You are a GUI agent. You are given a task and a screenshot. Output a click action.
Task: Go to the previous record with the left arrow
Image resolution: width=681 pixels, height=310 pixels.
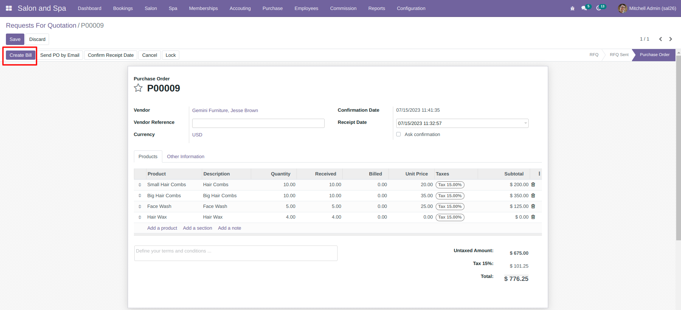pos(661,39)
